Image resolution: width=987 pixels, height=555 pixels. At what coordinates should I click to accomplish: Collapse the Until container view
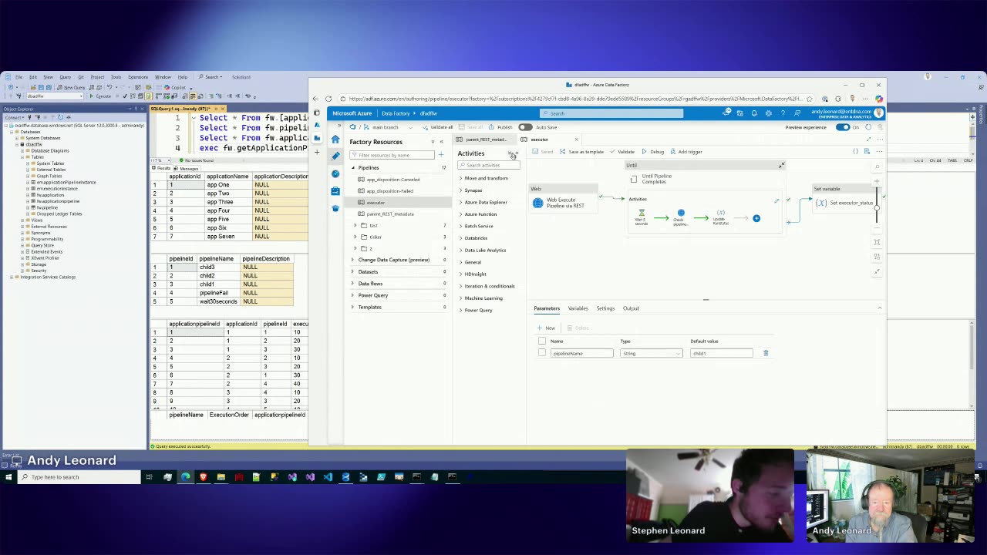click(x=781, y=165)
